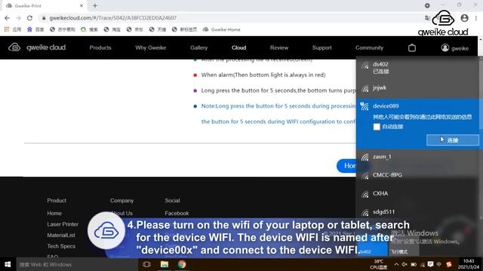Open the footer Tech Specs link
The height and width of the screenshot is (271, 483).
(x=61, y=246)
